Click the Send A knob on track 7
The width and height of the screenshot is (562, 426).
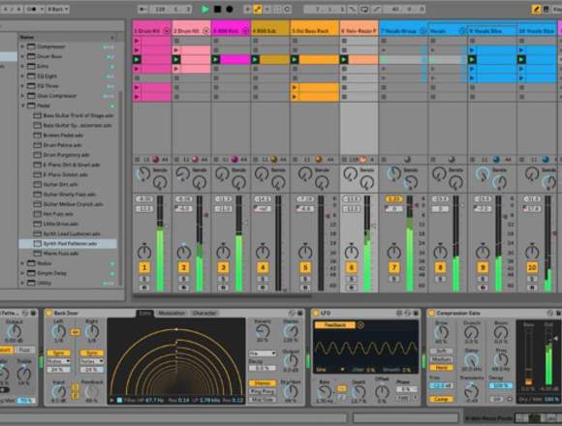pyautogui.click(x=394, y=173)
